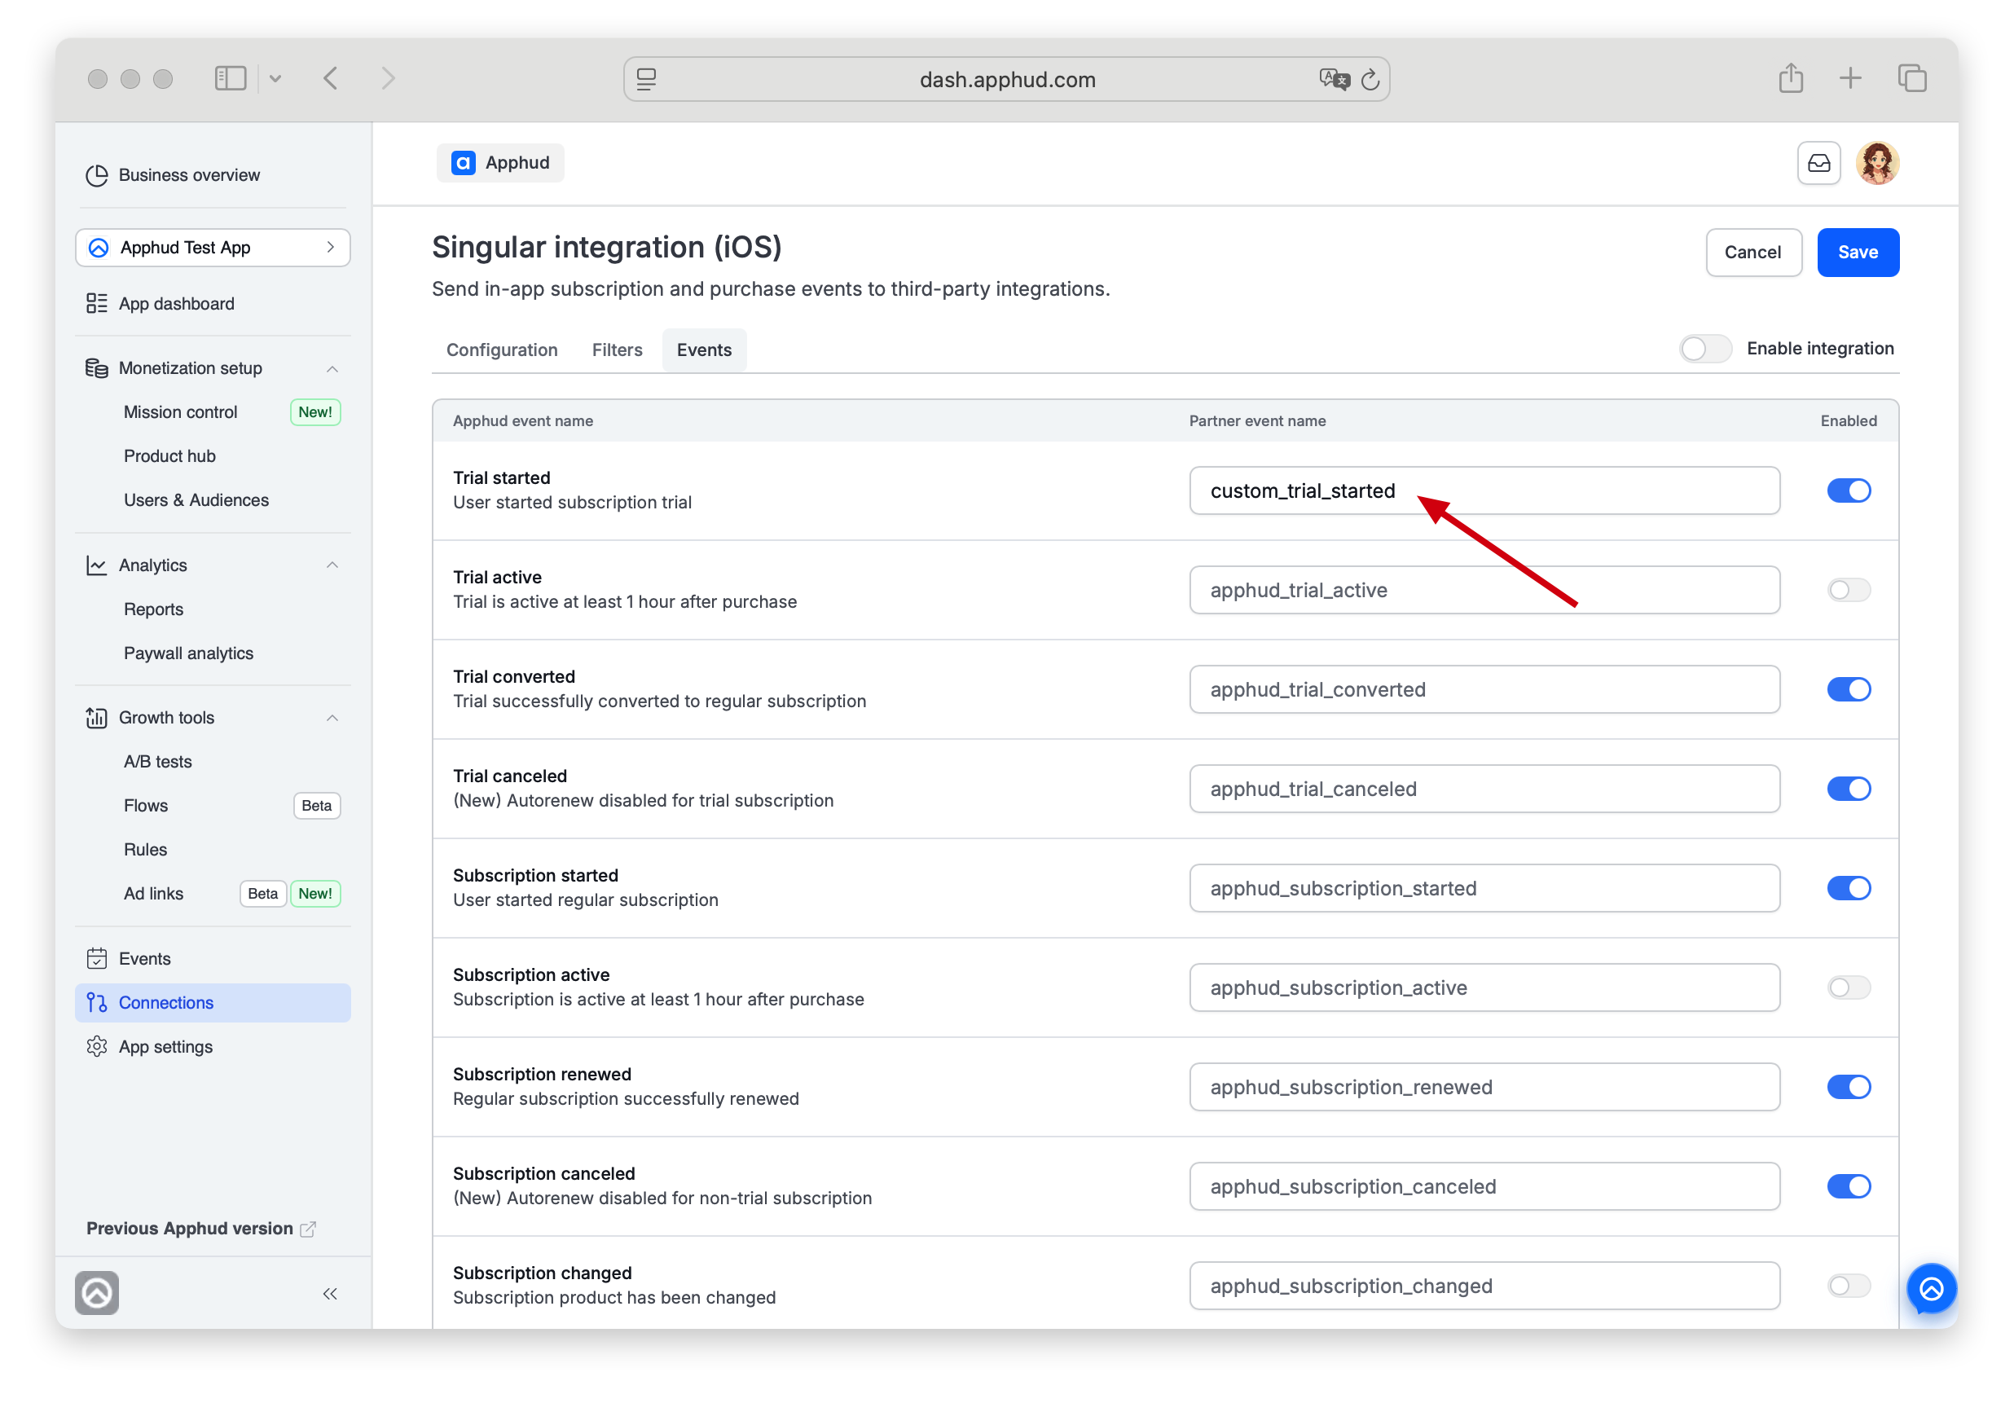Open A/B tests page
Image resolution: width=2014 pixels, height=1403 pixels.
tap(157, 762)
